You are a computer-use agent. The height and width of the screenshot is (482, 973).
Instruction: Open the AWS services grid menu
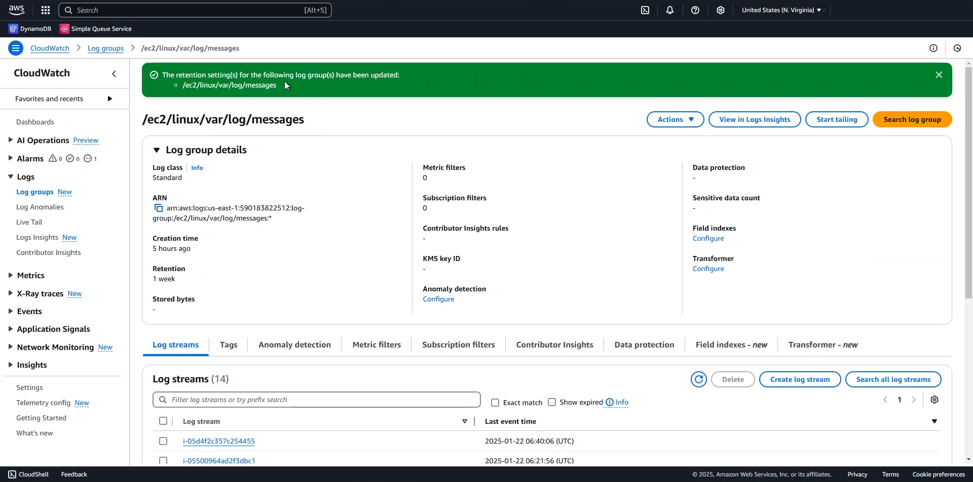click(x=46, y=10)
